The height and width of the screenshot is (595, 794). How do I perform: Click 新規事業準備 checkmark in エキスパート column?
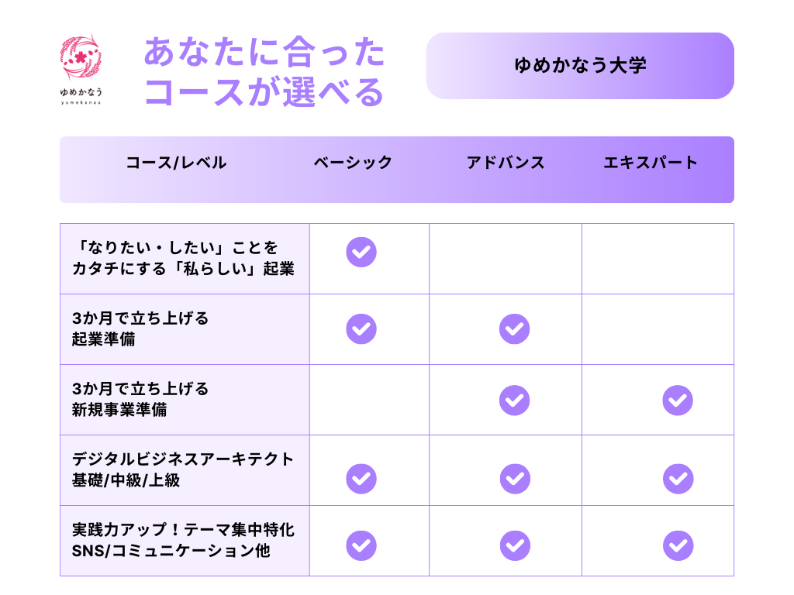[678, 400]
